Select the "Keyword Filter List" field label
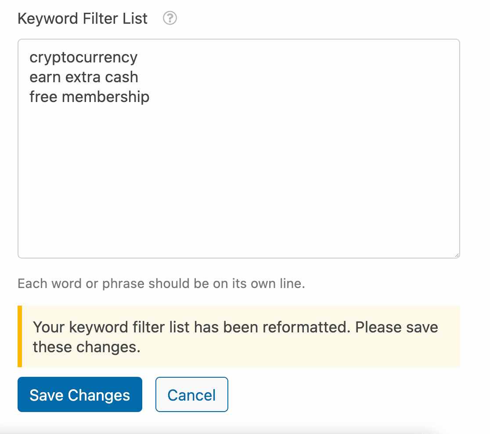 coord(83,18)
